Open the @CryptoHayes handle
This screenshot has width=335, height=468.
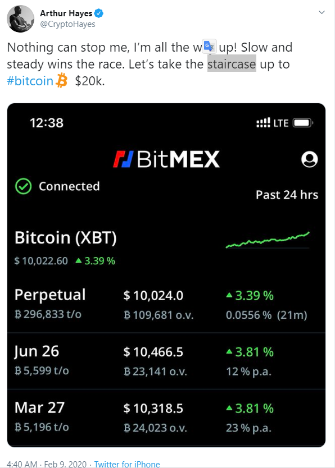click(67, 24)
